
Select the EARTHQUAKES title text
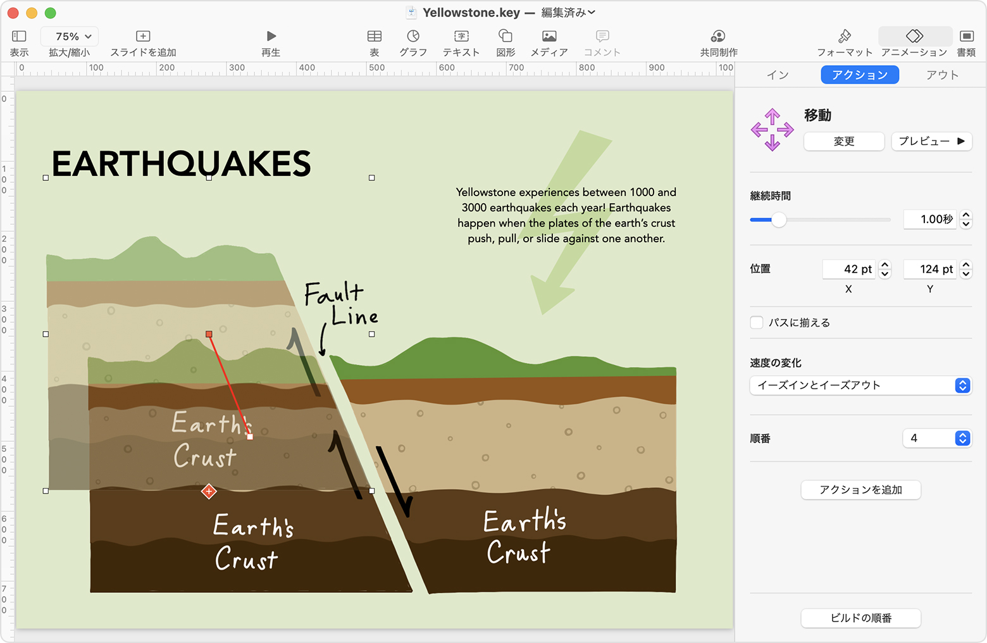(x=181, y=164)
